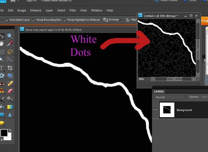Expand the Arrange dropdown
Image resolution: width=208 pixels, height=152 pixels.
tap(112, 20)
